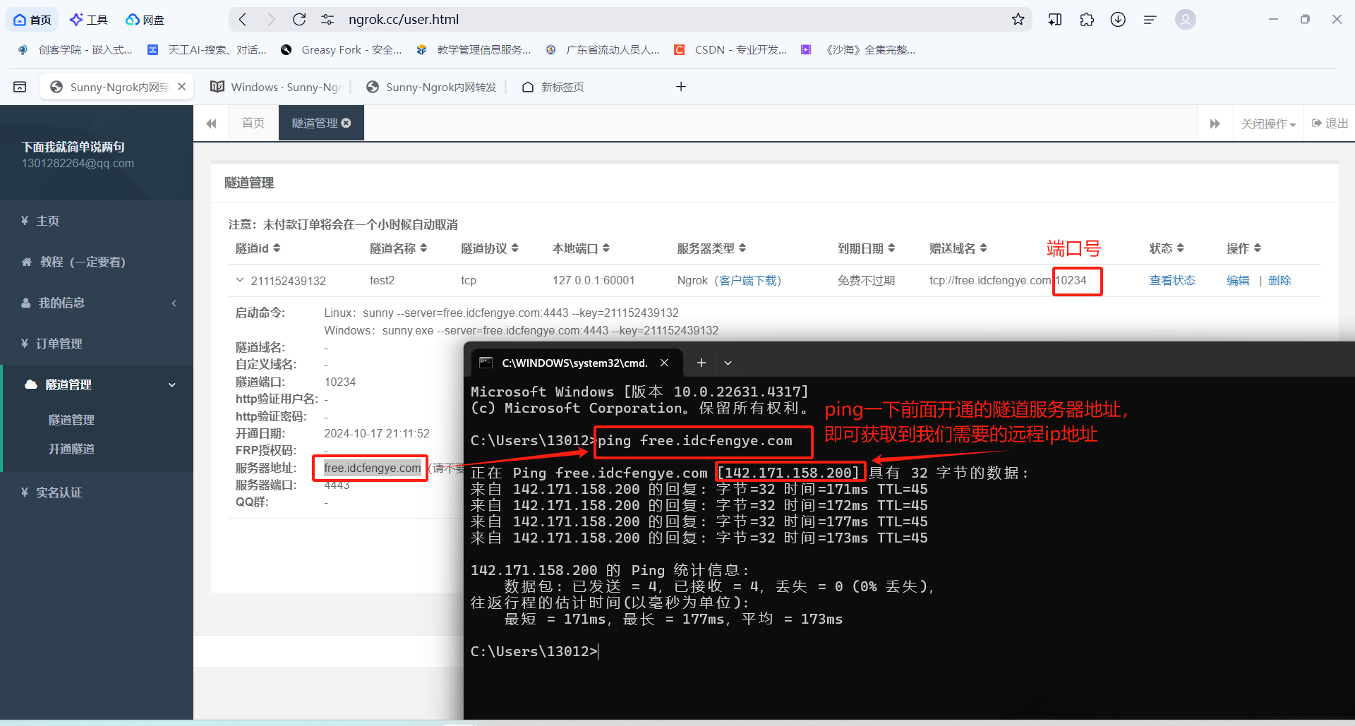Open 首页 in browser top bar
Image resolution: width=1355 pixels, height=726 pixels.
32,20
